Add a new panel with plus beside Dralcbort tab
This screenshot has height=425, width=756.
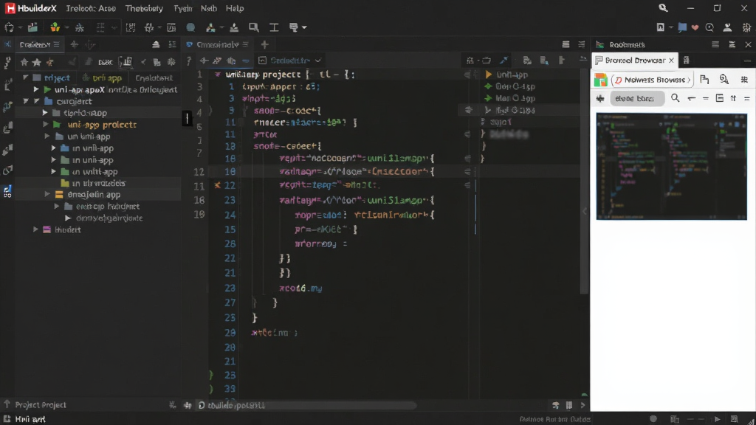pos(75,44)
